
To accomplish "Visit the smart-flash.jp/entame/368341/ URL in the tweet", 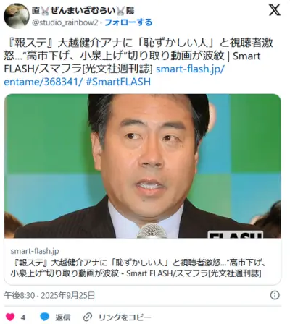I will 115,75.
